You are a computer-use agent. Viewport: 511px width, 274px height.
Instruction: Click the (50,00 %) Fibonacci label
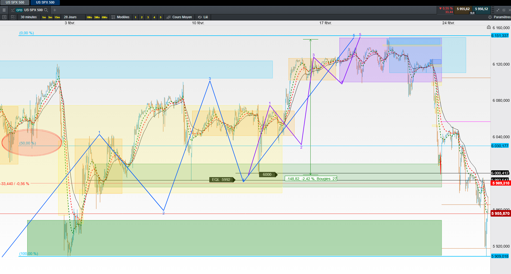point(27,143)
